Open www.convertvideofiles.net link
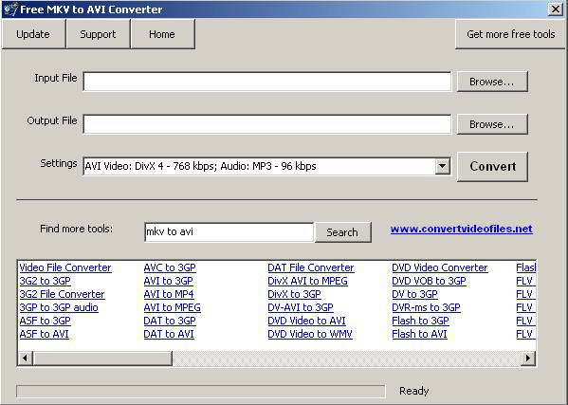This screenshot has width=568, height=405. pos(461,229)
